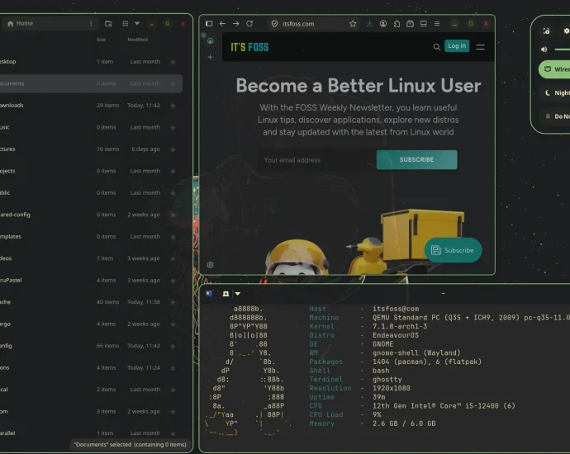Focus the Your email address field

(317, 160)
